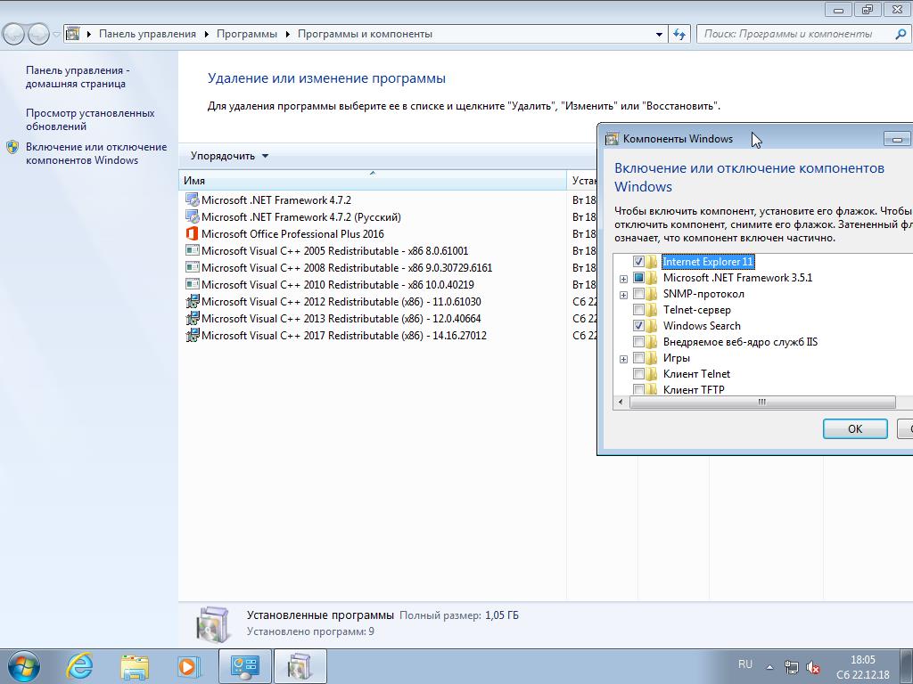This screenshot has width=913, height=684.
Task: Click the Visual C++ 2008 Redistributable icon
Action: [x=192, y=267]
